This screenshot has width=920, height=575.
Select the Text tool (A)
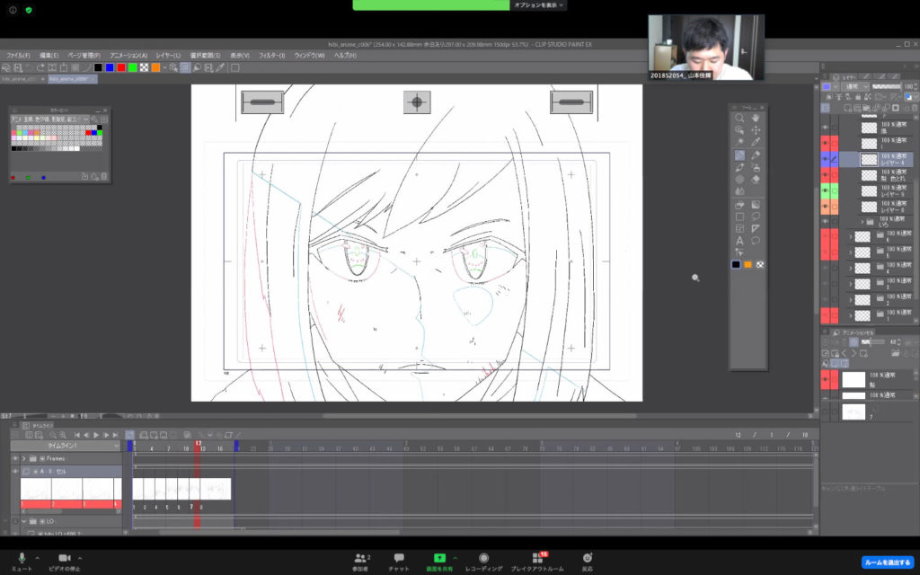pyautogui.click(x=739, y=241)
